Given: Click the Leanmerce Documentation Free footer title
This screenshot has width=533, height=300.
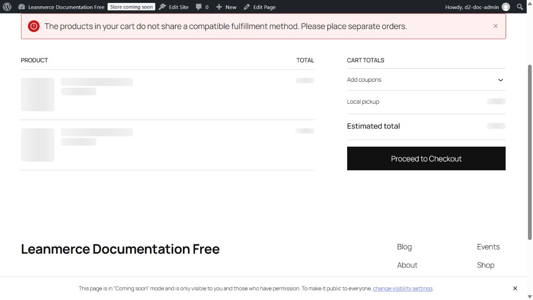Looking at the screenshot, I should tap(120, 249).
